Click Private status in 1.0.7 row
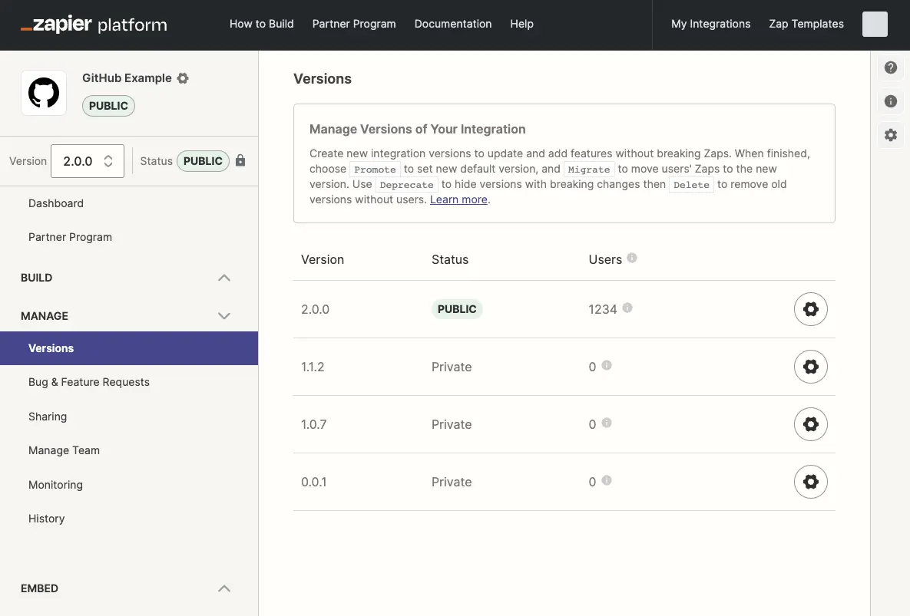The width and height of the screenshot is (910, 616). [x=452, y=424]
